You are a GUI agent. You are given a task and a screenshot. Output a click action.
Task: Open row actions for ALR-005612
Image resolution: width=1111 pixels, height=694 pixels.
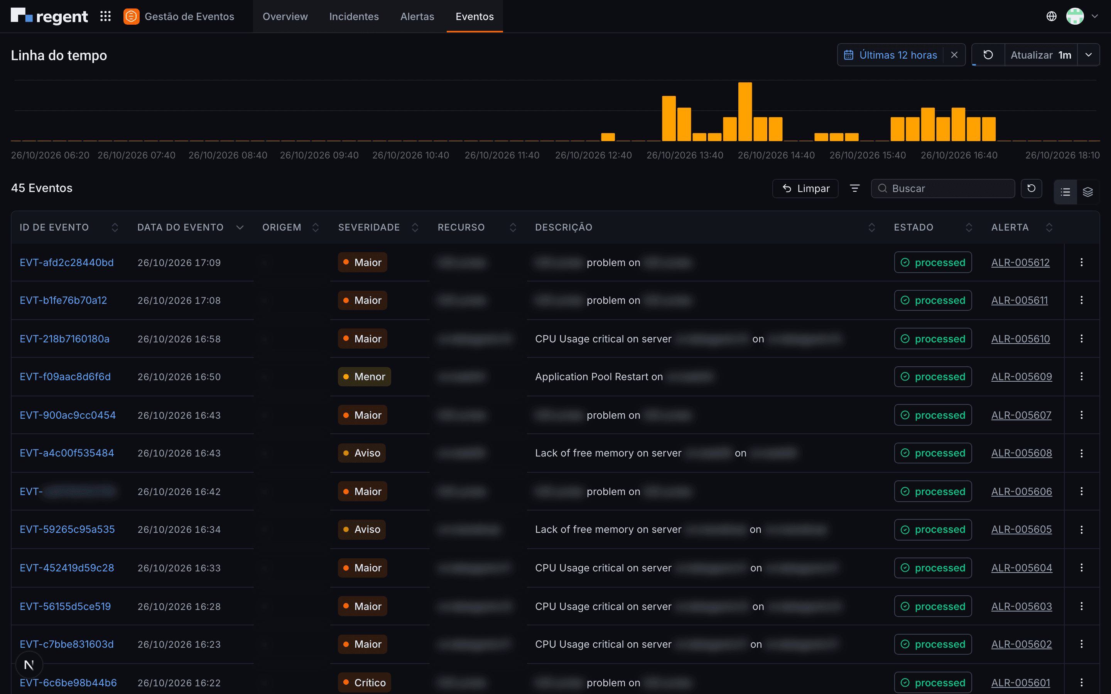pos(1082,262)
